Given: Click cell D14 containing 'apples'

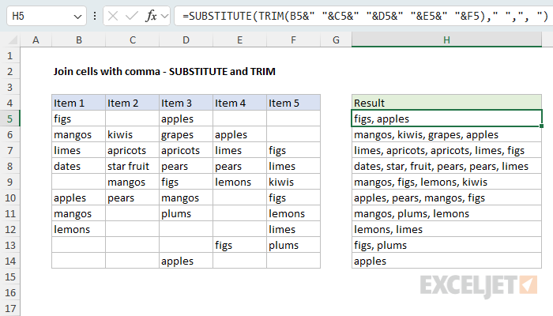Looking at the screenshot, I should pyautogui.click(x=186, y=261).
